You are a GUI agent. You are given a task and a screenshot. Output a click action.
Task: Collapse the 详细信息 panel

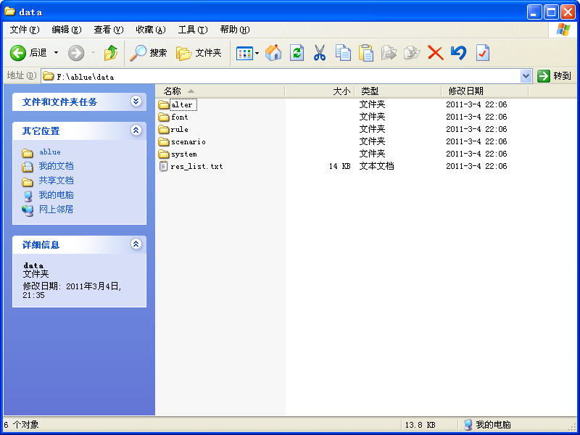pos(136,244)
